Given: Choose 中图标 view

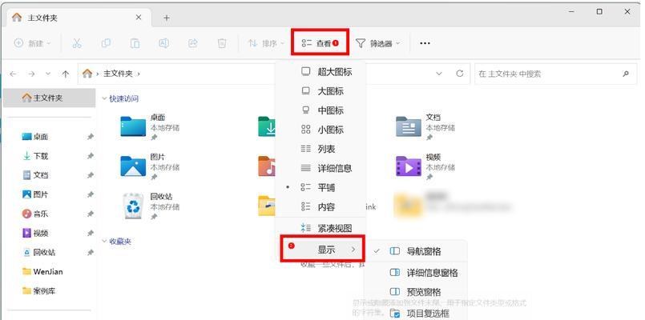Looking at the screenshot, I should [320, 110].
